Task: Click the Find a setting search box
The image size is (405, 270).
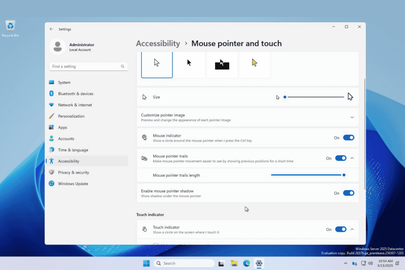Action: [88, 66]
